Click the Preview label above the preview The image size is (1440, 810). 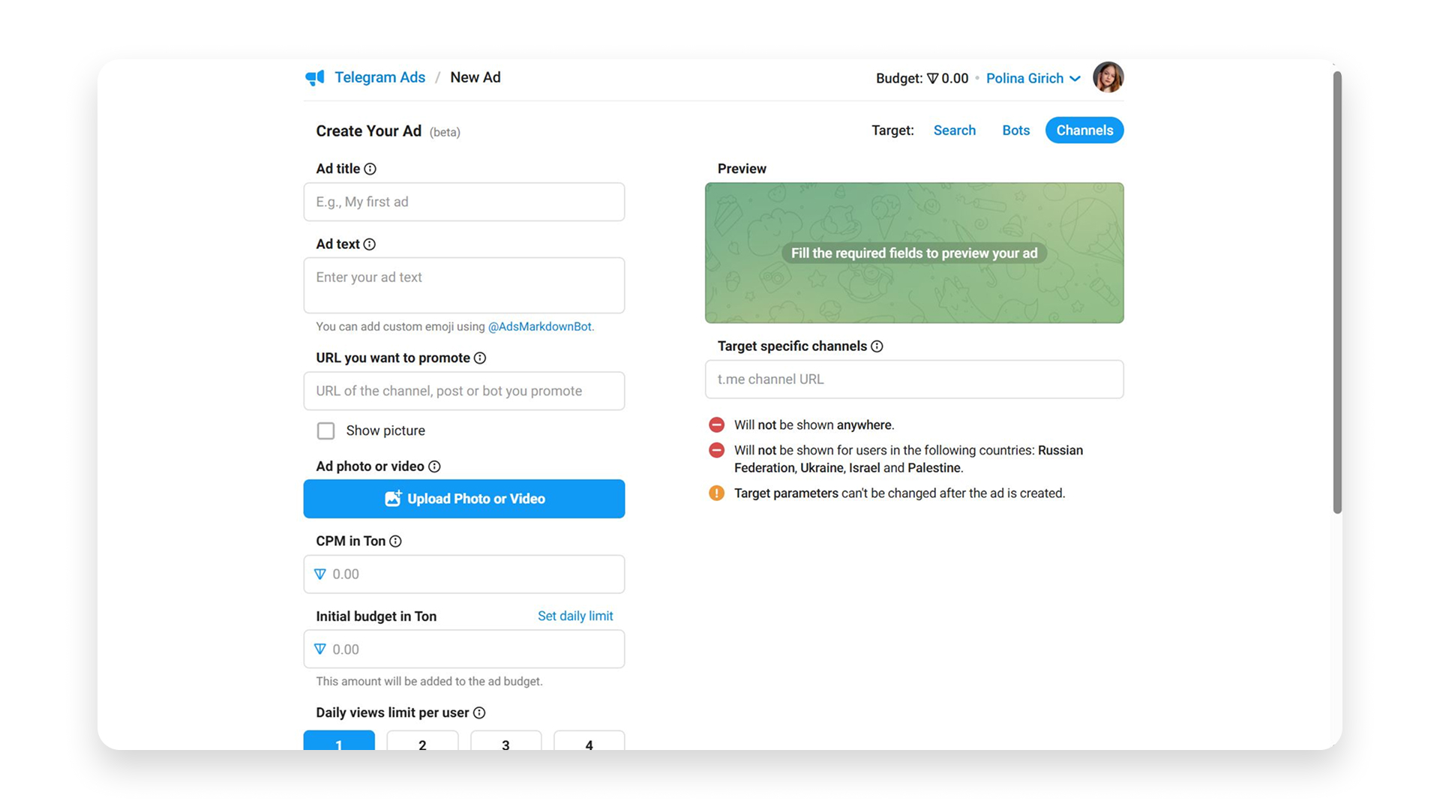coord(742,169)
